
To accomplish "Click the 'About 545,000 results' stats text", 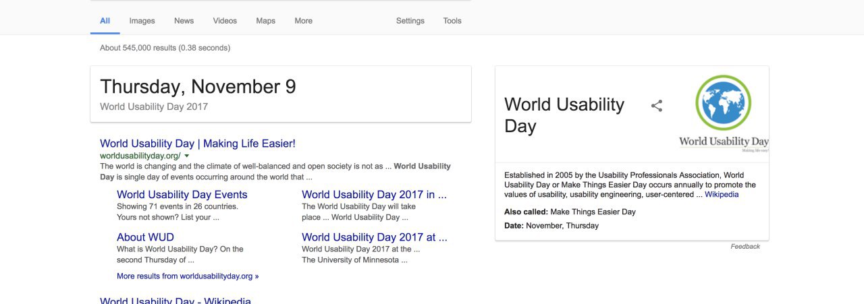I will coord(165,48).
